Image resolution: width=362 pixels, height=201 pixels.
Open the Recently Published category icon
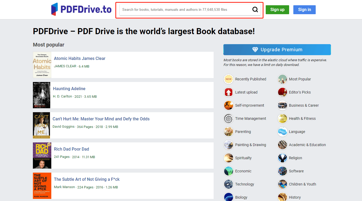click(228, 79)
